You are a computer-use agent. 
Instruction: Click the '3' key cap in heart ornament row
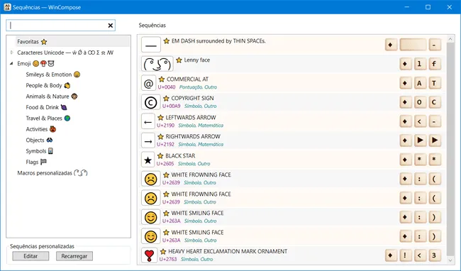tap(434, 255)
